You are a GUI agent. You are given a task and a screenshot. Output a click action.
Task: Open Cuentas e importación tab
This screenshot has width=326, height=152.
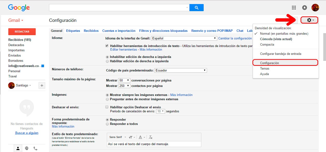(119, 31)
